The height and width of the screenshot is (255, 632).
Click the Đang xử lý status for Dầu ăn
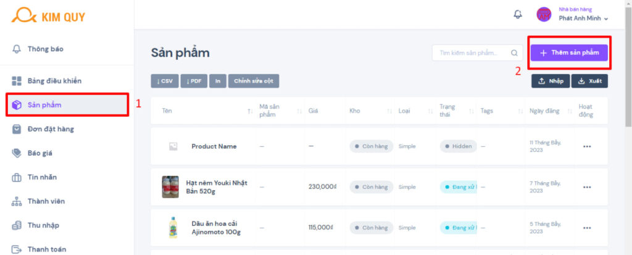pos(459,228)
